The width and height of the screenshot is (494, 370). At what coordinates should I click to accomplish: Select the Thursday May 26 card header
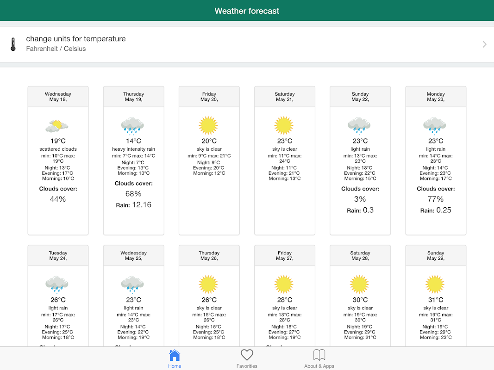point(209,255)
